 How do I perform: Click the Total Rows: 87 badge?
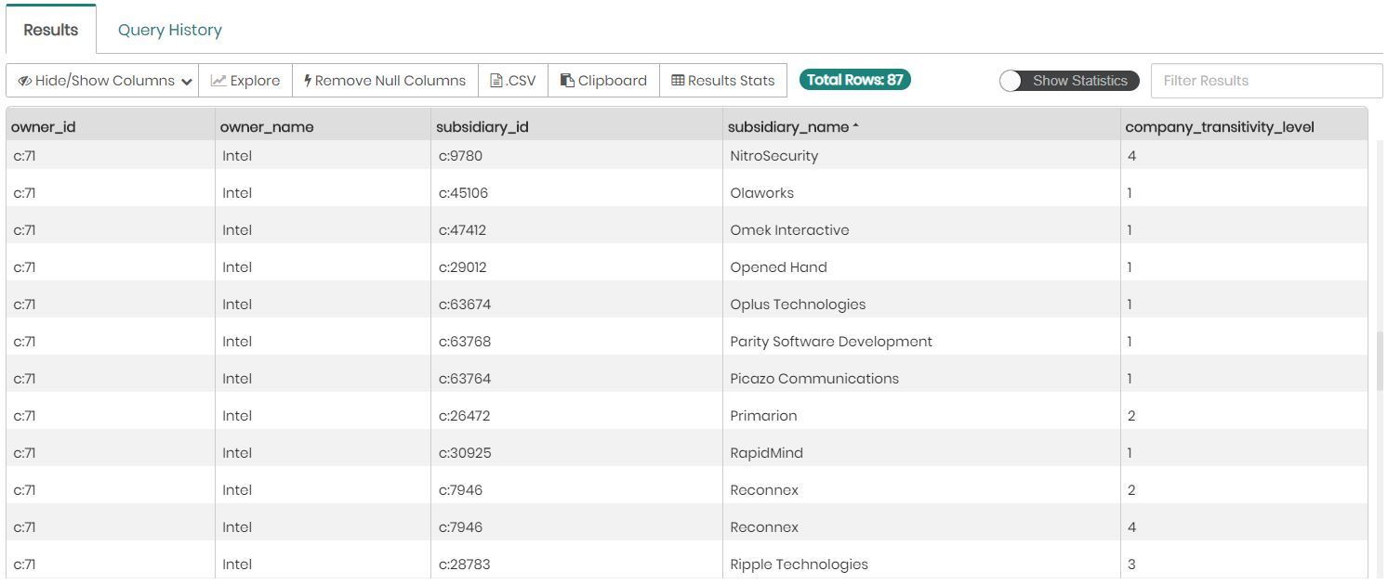tap(855, 80)
